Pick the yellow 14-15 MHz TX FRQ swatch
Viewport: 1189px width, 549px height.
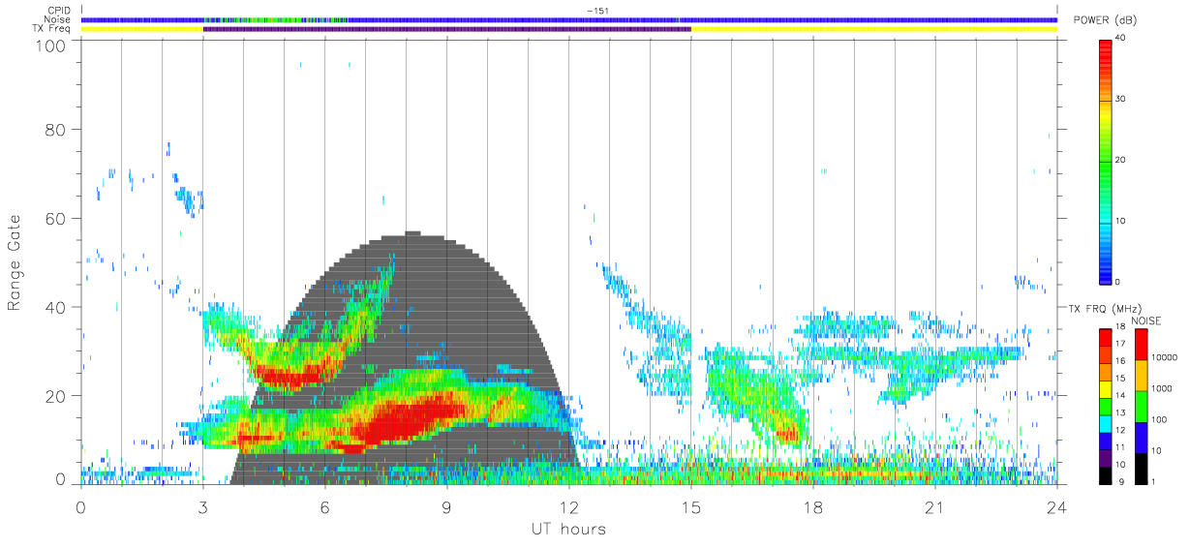click(x=1104, y=388)
